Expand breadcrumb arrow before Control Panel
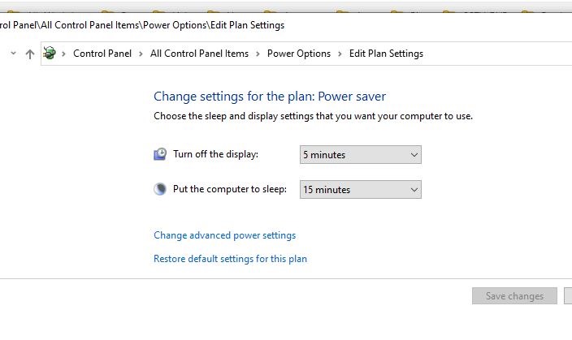The width and height of the screenshot is (572, 340). pos(64,54)
